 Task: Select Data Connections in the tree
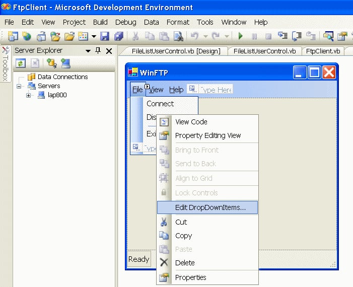[62, 77]
